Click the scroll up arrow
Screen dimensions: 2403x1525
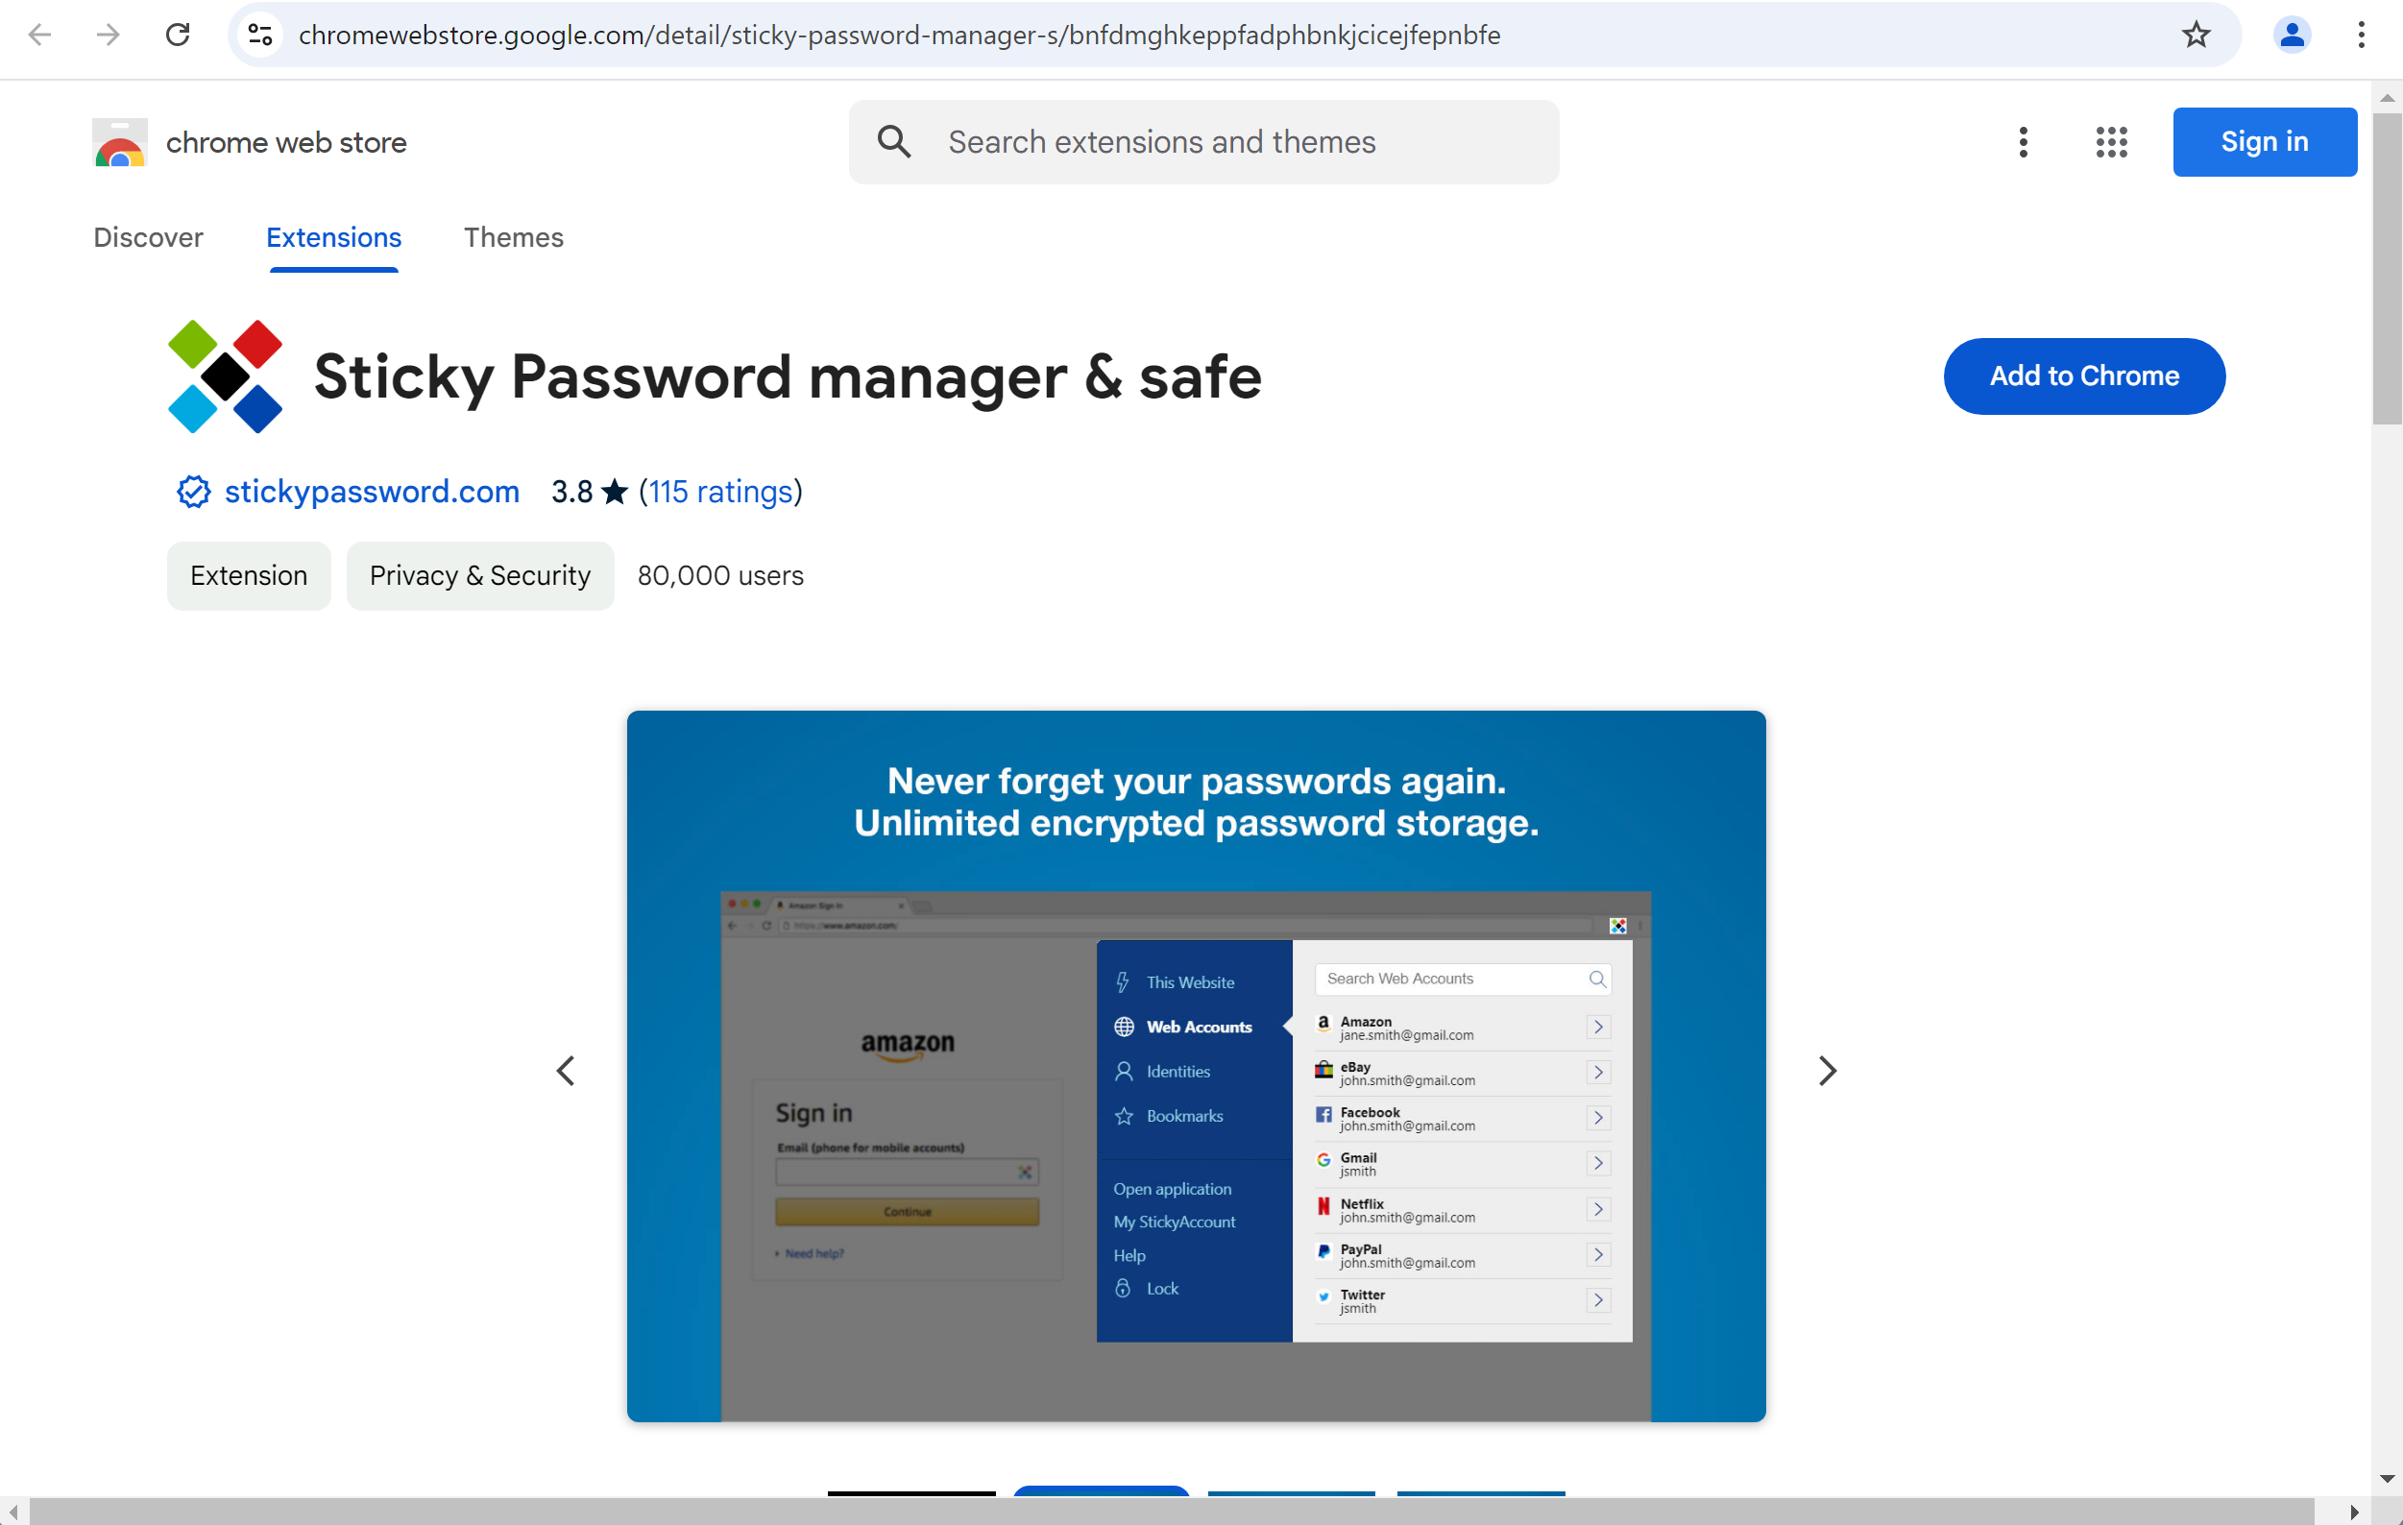pos(2387,98)
